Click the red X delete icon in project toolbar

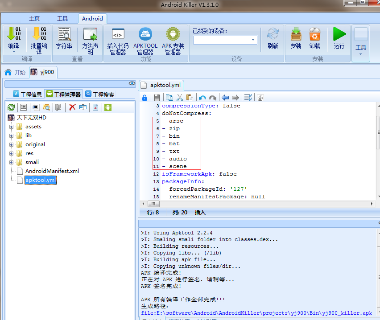[72, 107]
